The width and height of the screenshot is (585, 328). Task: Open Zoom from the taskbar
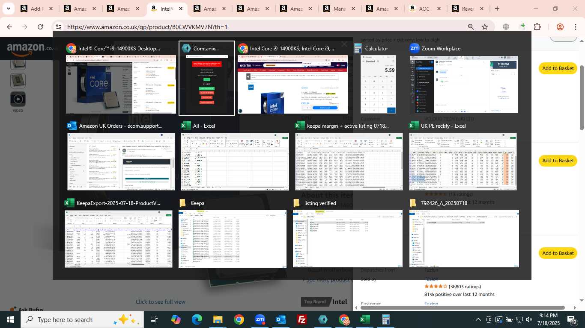click(x=260, y=319)
